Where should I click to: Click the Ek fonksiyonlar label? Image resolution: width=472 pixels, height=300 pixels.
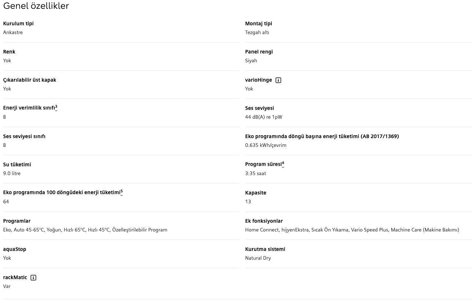click(264, 221)
